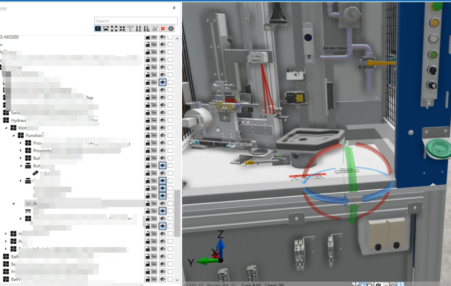The width and height of the screenshot is (451, 286).
Task: Click the pin icon of the tree panel
Action: point(174,8)
